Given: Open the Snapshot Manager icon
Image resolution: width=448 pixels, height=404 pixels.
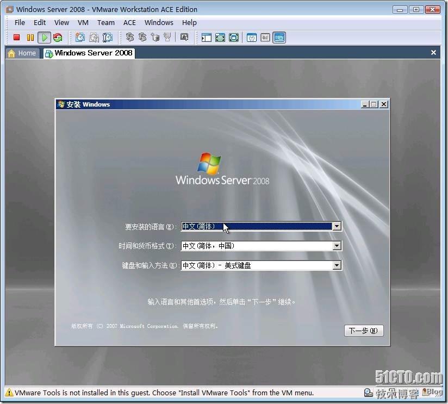Looking at the screenshot, I should click(x=108, y=38).
